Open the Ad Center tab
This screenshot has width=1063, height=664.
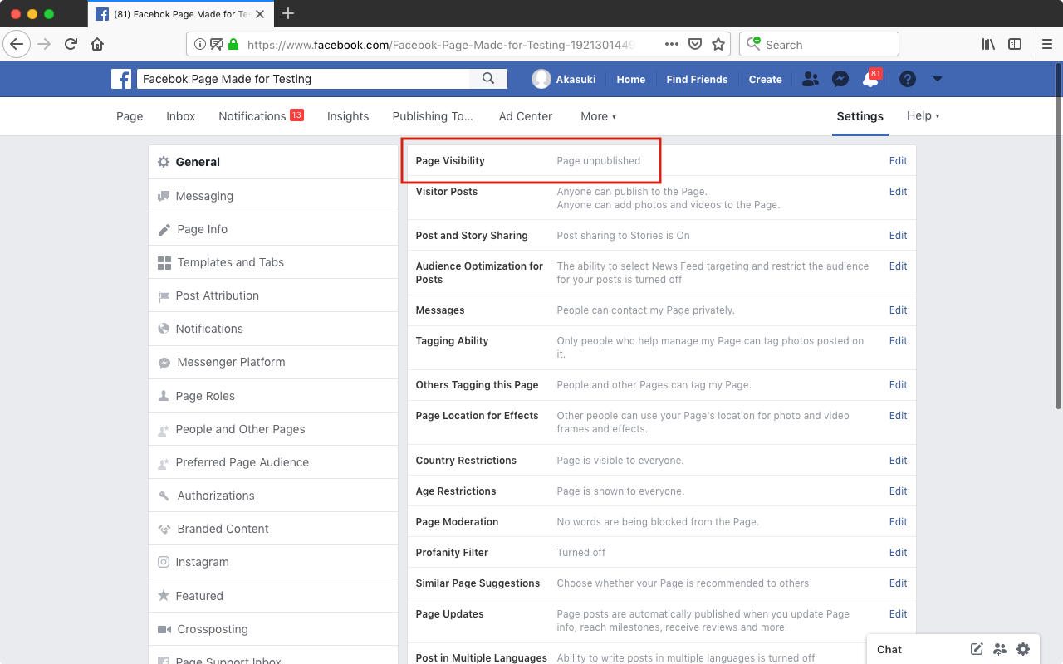tap(526, 116)
